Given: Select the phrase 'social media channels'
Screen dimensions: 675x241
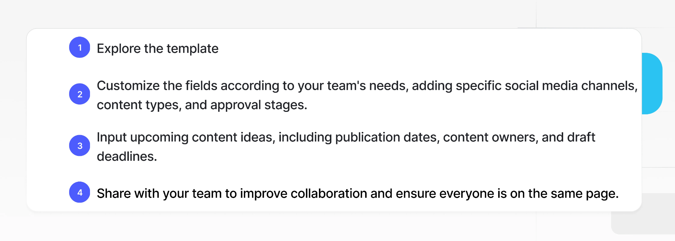Looking at the screenshot, I should pos(570,85).
